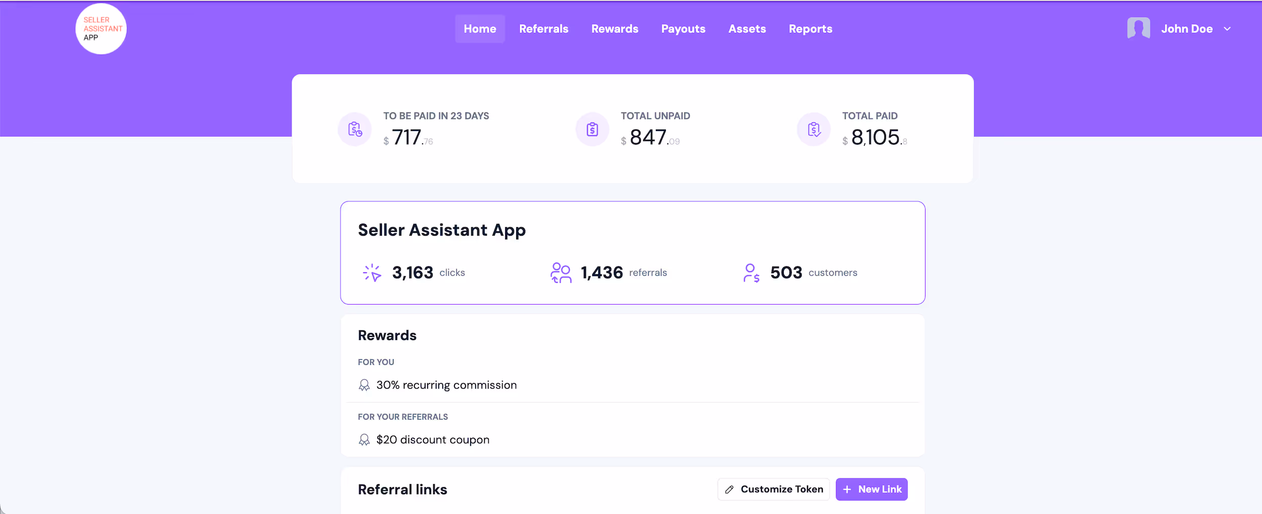This screenshot has height=514, width=1262.
Task: Click the plus icon in New Link
Action: [847, 489]
